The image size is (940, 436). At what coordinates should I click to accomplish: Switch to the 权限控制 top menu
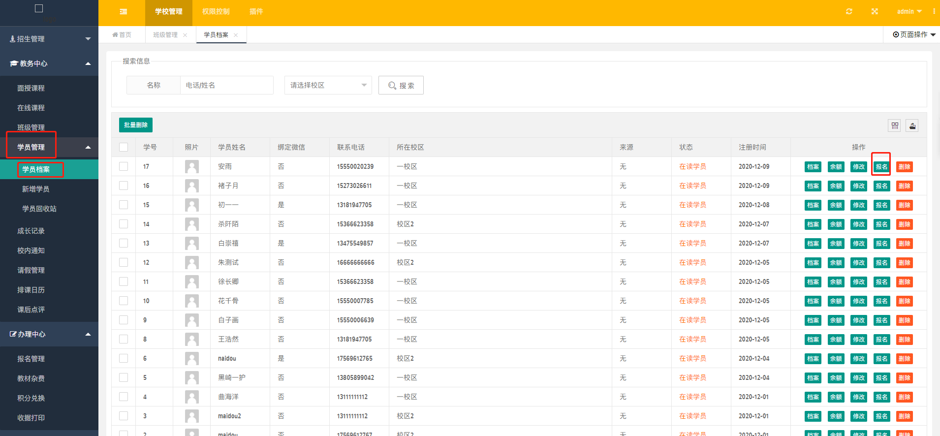click(x=216, y=11)
